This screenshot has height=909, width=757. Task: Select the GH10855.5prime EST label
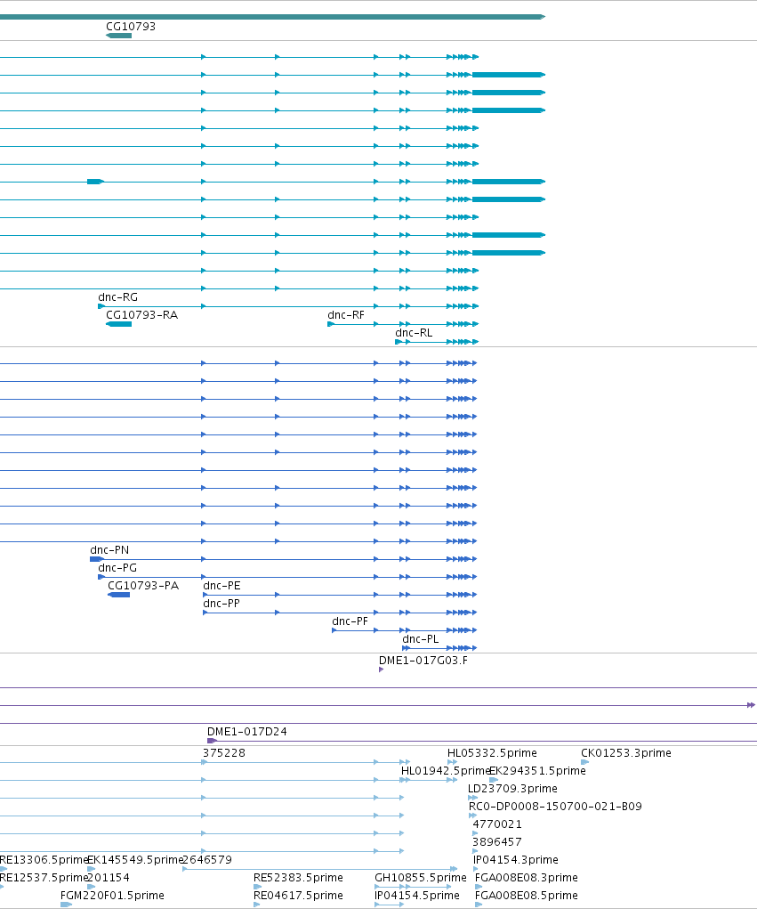click(421, 878)
